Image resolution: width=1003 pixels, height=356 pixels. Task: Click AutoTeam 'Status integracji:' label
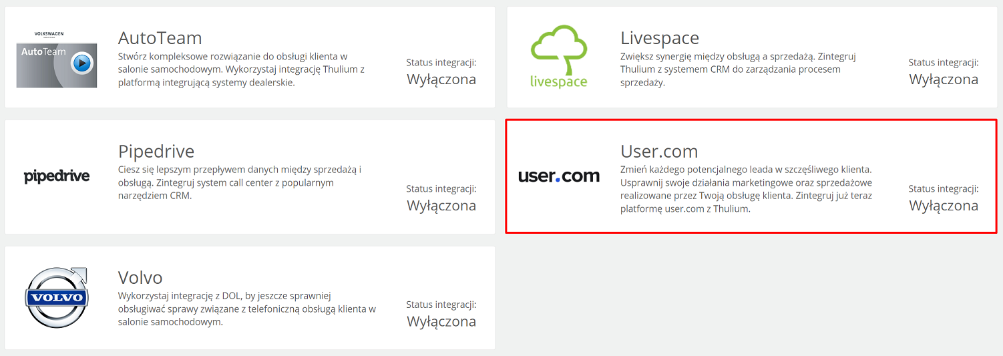[441, 62]
